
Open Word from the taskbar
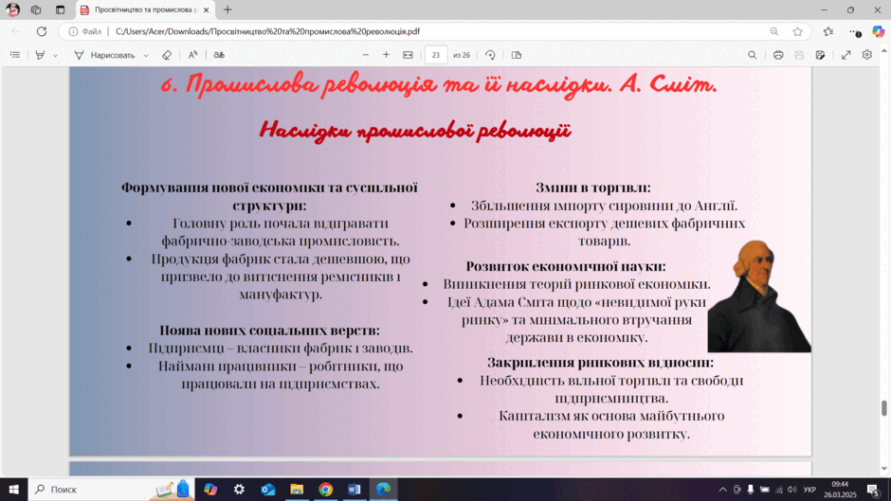[x=354, y=489]
